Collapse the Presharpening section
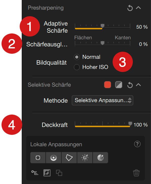 (138, 8)
